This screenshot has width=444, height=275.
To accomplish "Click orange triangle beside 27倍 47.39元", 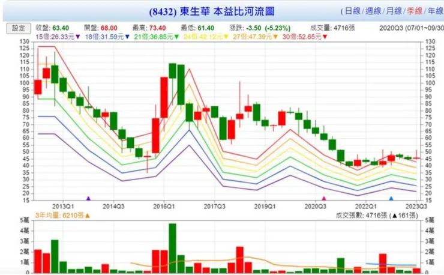I will (275, 37).
